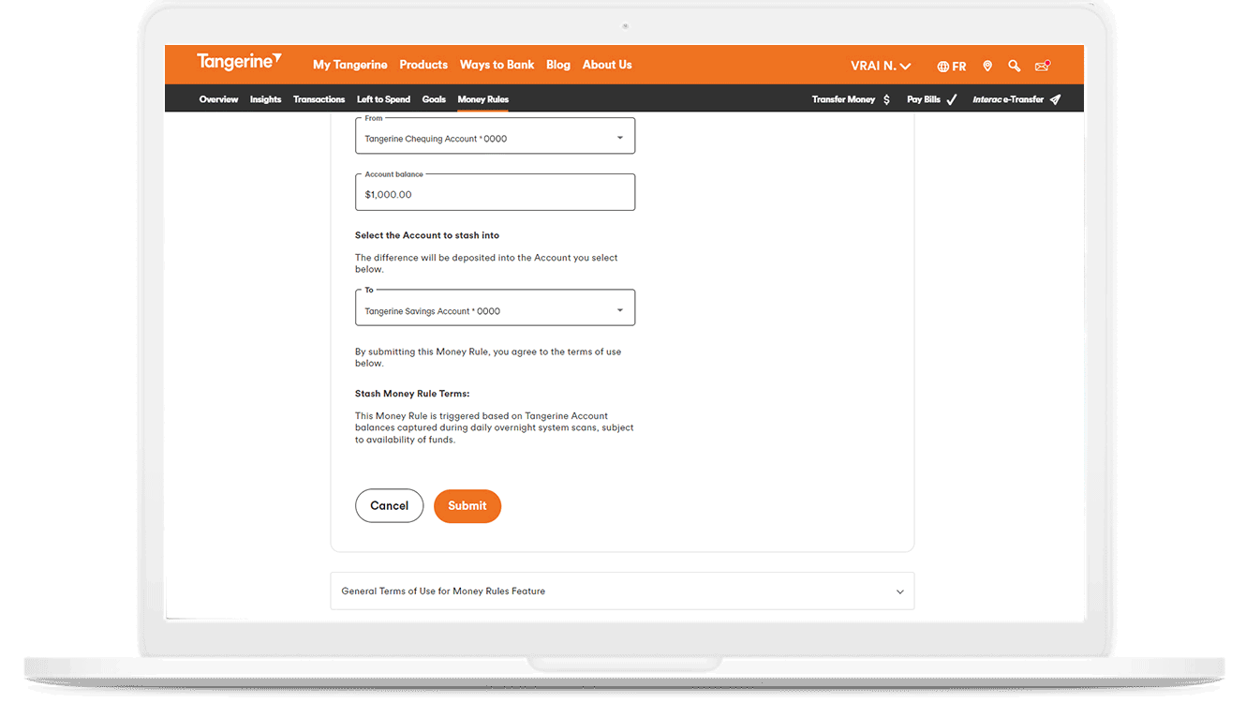Click 'Stash Money Rule Terms:' heading
This screenshot has height=718, width=1246.
pyautogui.click(x=412, y=394)
